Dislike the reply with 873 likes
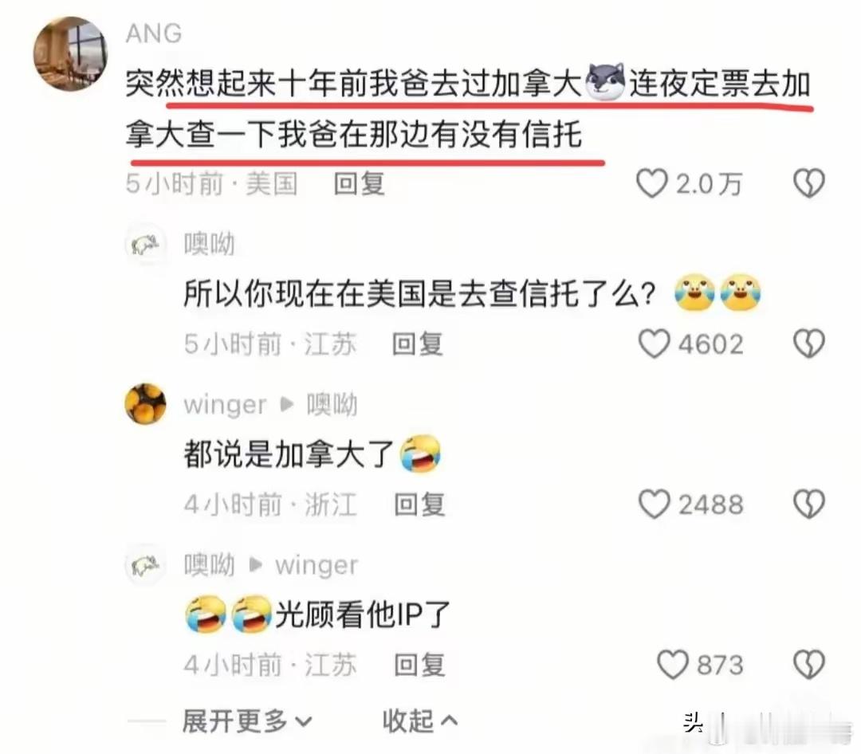Image resolution: width=861 pixels, height=754 pixels. point(809,665)
